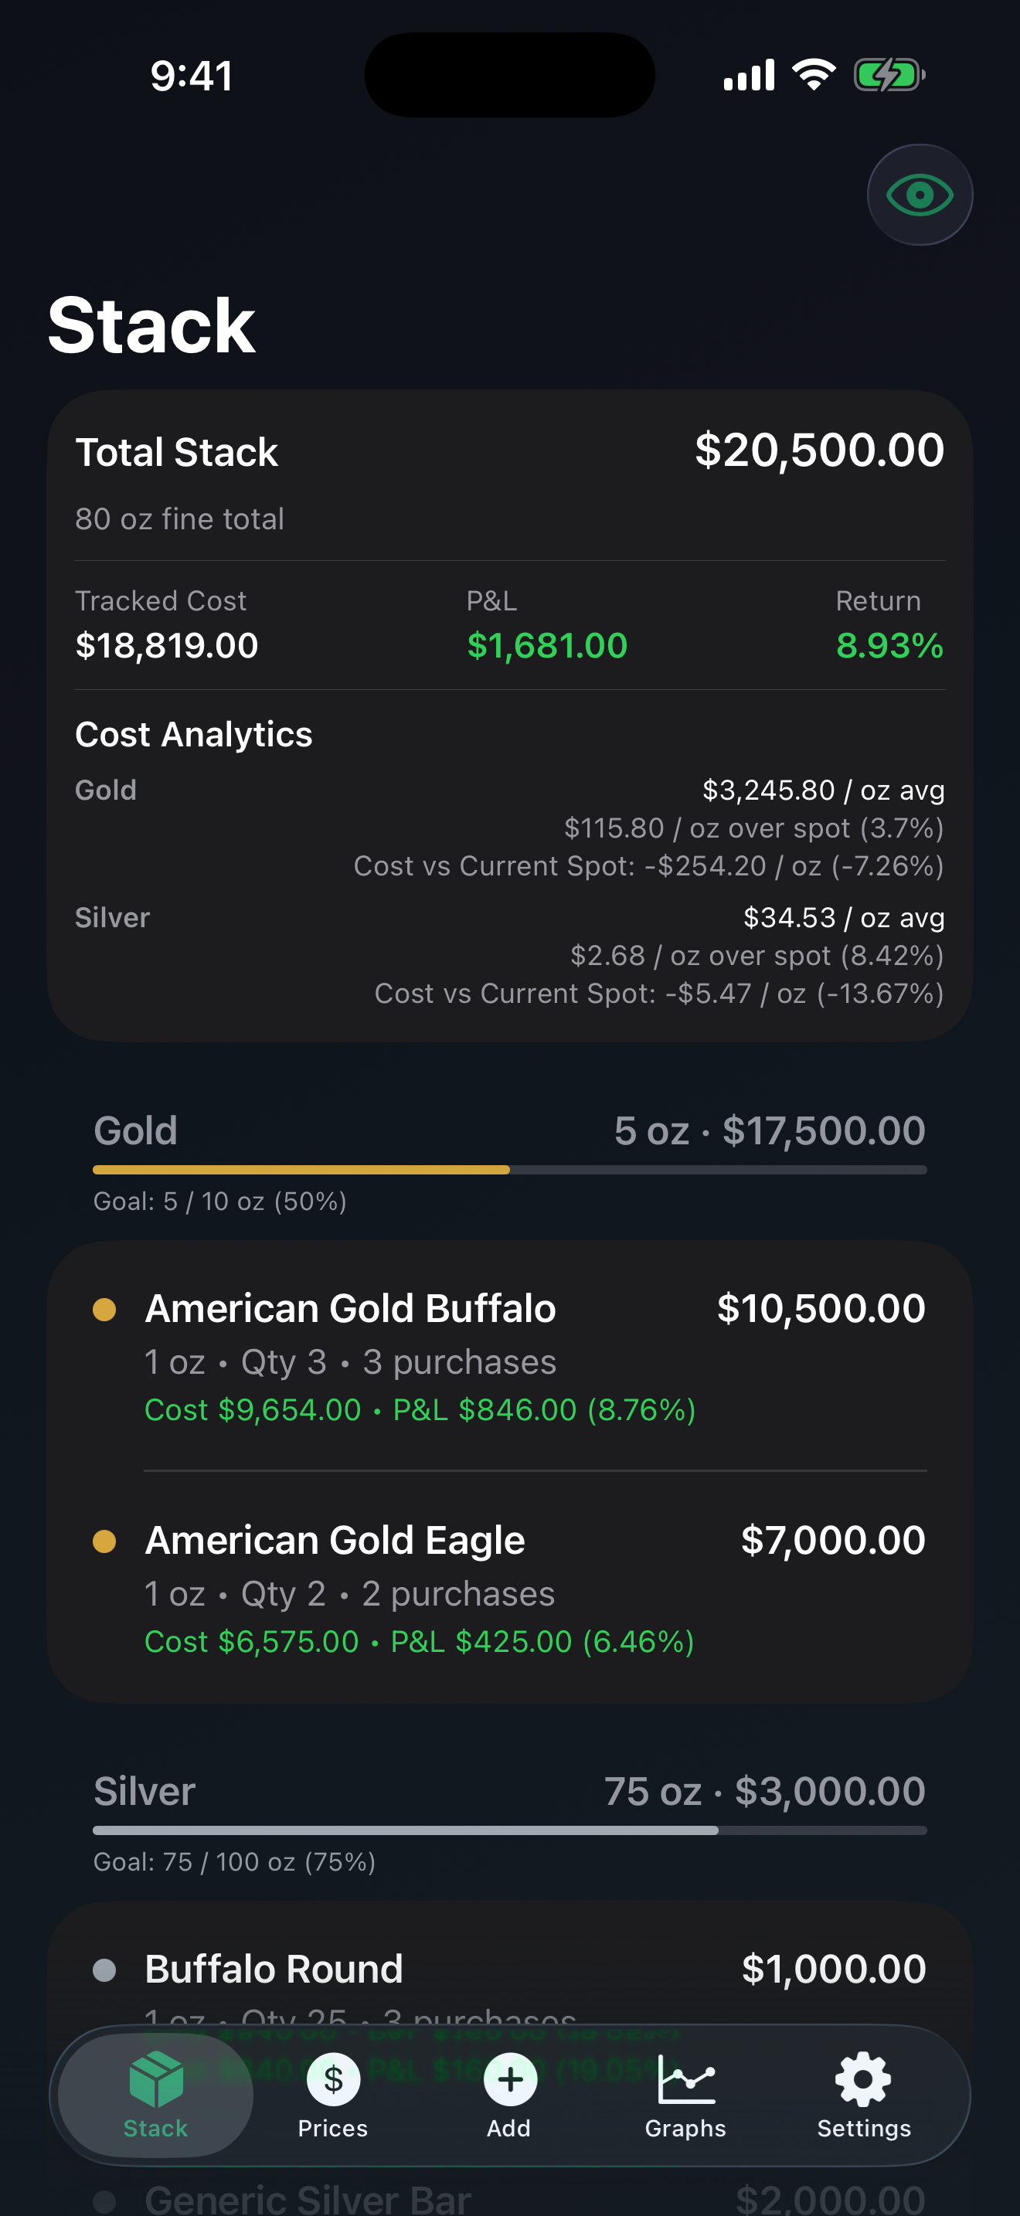The height and width of the screenshot is (2216, 1020).
Task: Tap the gold dot beside American Gold Buffalo
Action: (x=104, y=1310)
